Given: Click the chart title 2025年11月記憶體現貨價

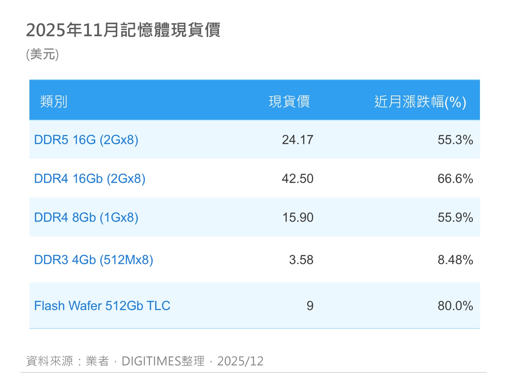Looking at the screenshot, I should [x=123, y=30].
